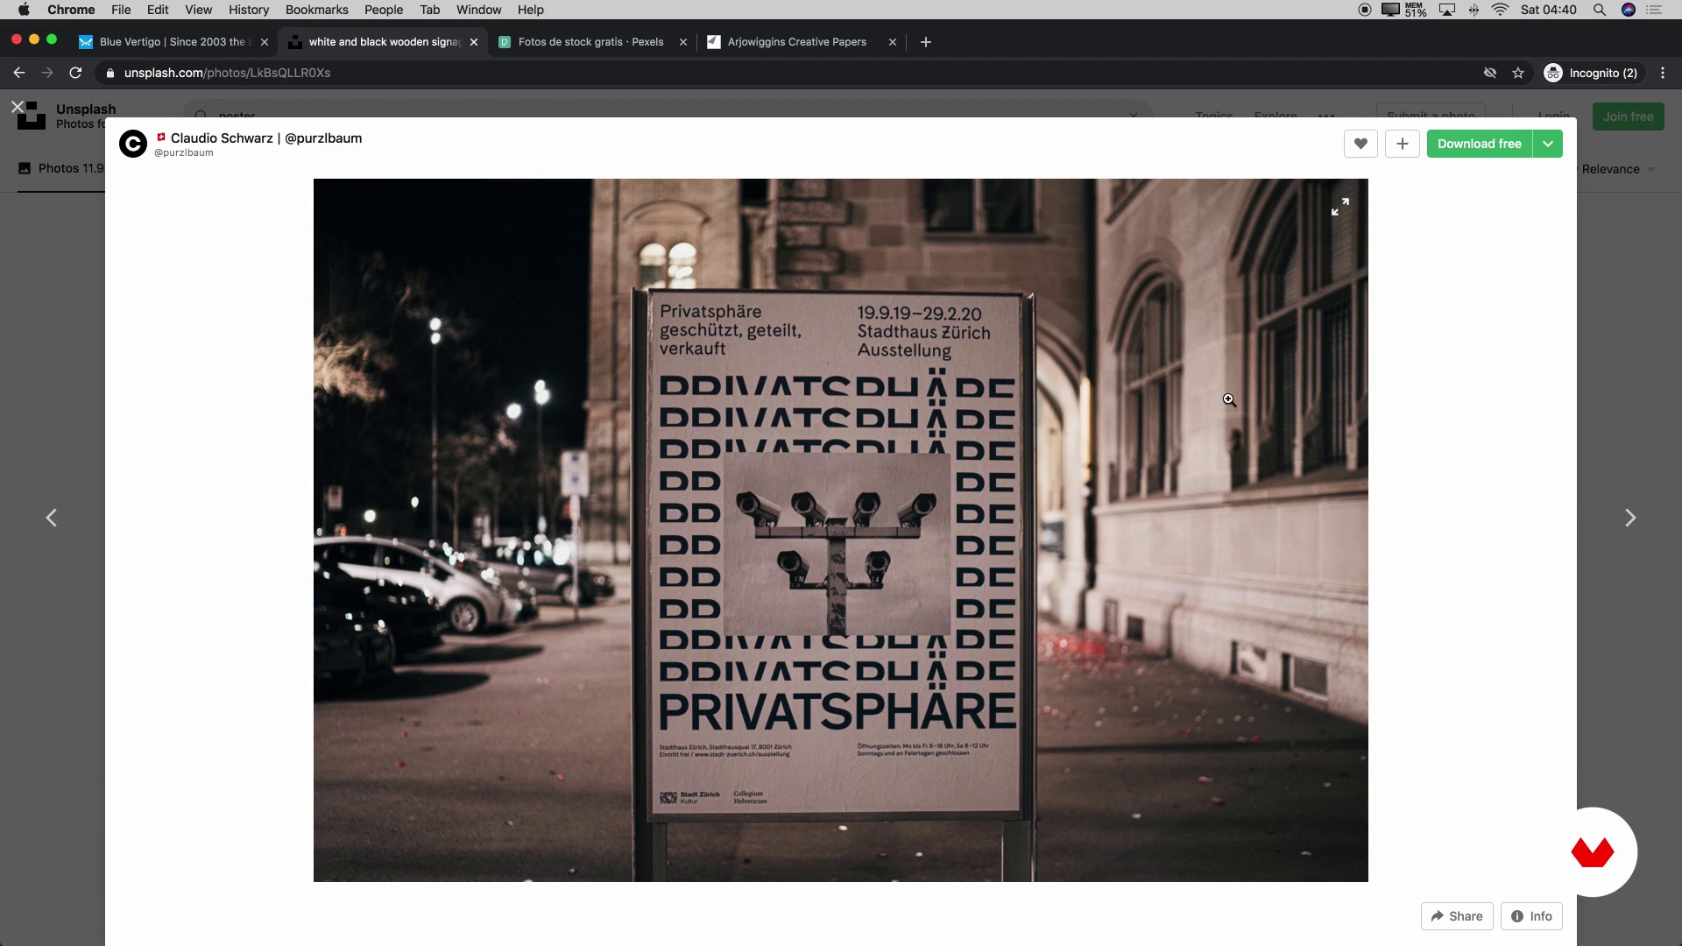Open Chrome three-dot menu
This screenshot has height=946, width=1682.
click(x=1663, y=73)
